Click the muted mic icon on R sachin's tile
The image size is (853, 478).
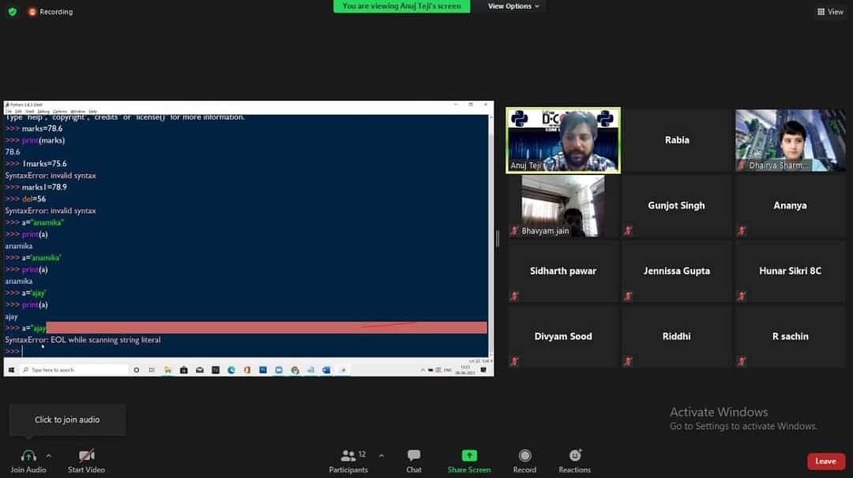[x=742, y=361]
